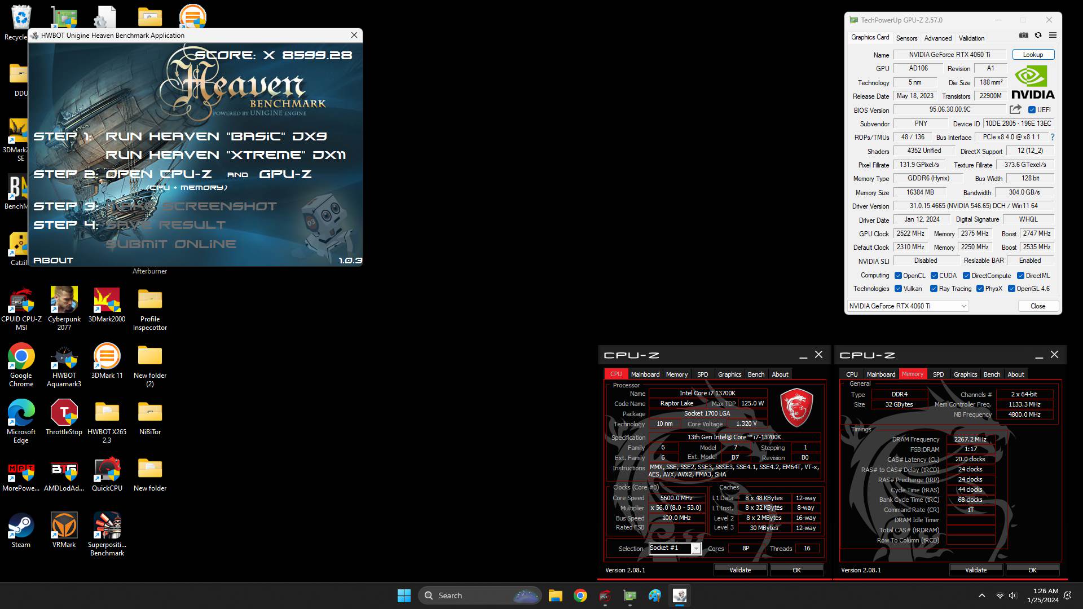This screenshot has width=1083, height=609.
Task: Click Validate in left CPU-Z window
Action: click(740, 570)
